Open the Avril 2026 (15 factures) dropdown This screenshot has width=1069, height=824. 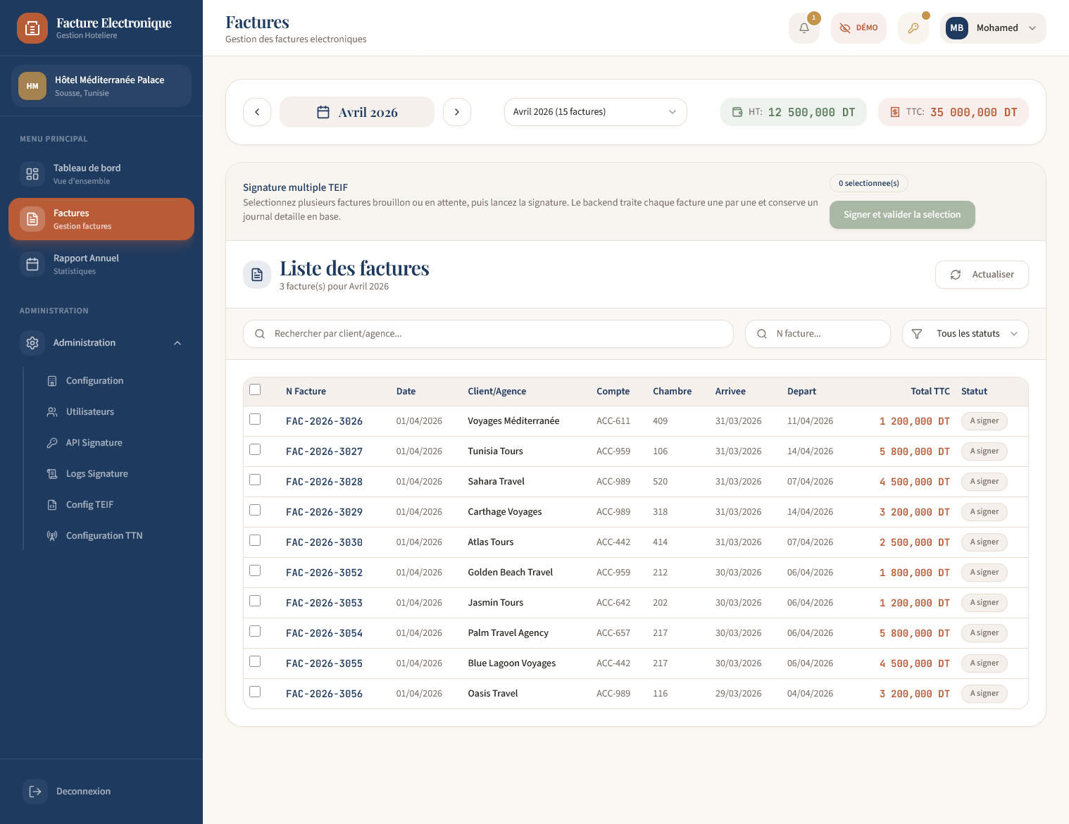click(x=595, y=112)
